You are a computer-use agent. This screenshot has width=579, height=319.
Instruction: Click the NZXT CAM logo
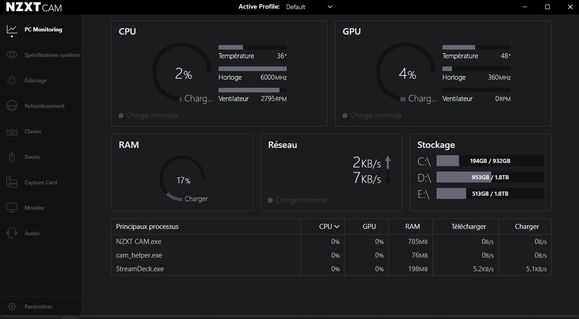tap(34, 7)
